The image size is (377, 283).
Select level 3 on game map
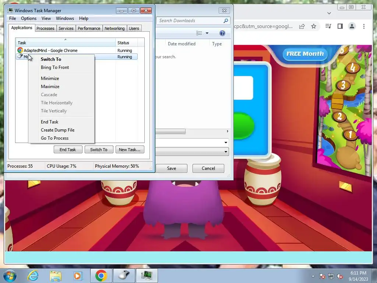tap(343, 85)
